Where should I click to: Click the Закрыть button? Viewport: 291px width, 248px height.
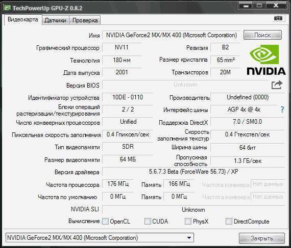pyautogui.click(x=262, y=238)
